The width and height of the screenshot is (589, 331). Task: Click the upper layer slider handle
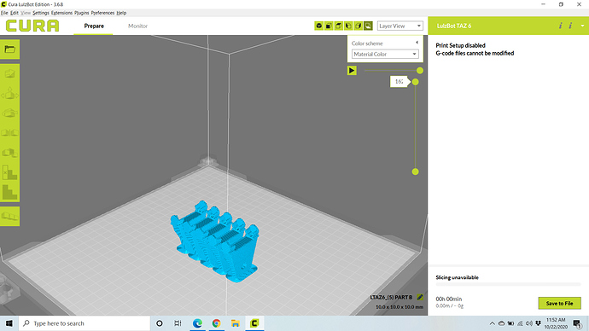coord(415,82)
